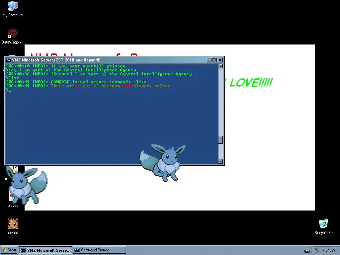This screenshot has height=255, width=340.
Task: Click the blue Eevee sprite over the console
Action: tap(163, 163)
